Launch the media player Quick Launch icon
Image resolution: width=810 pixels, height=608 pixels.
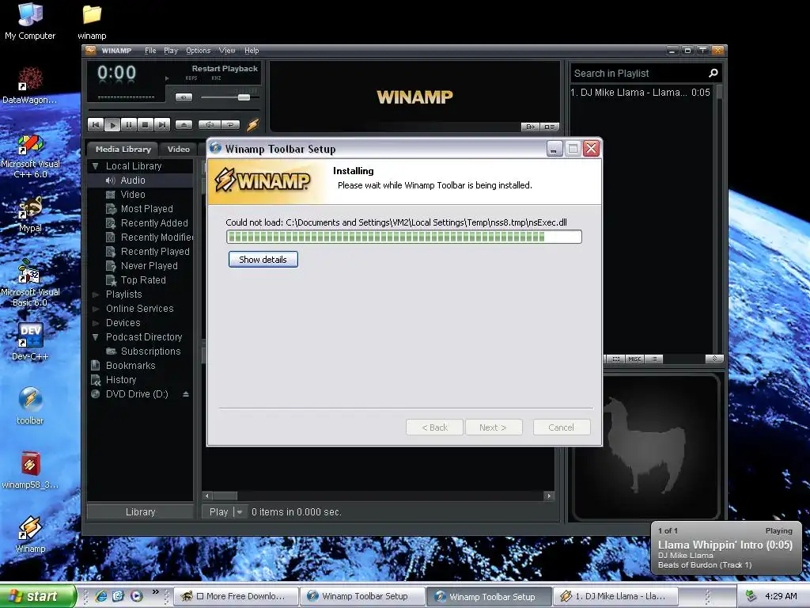click(x=136, y=596)
